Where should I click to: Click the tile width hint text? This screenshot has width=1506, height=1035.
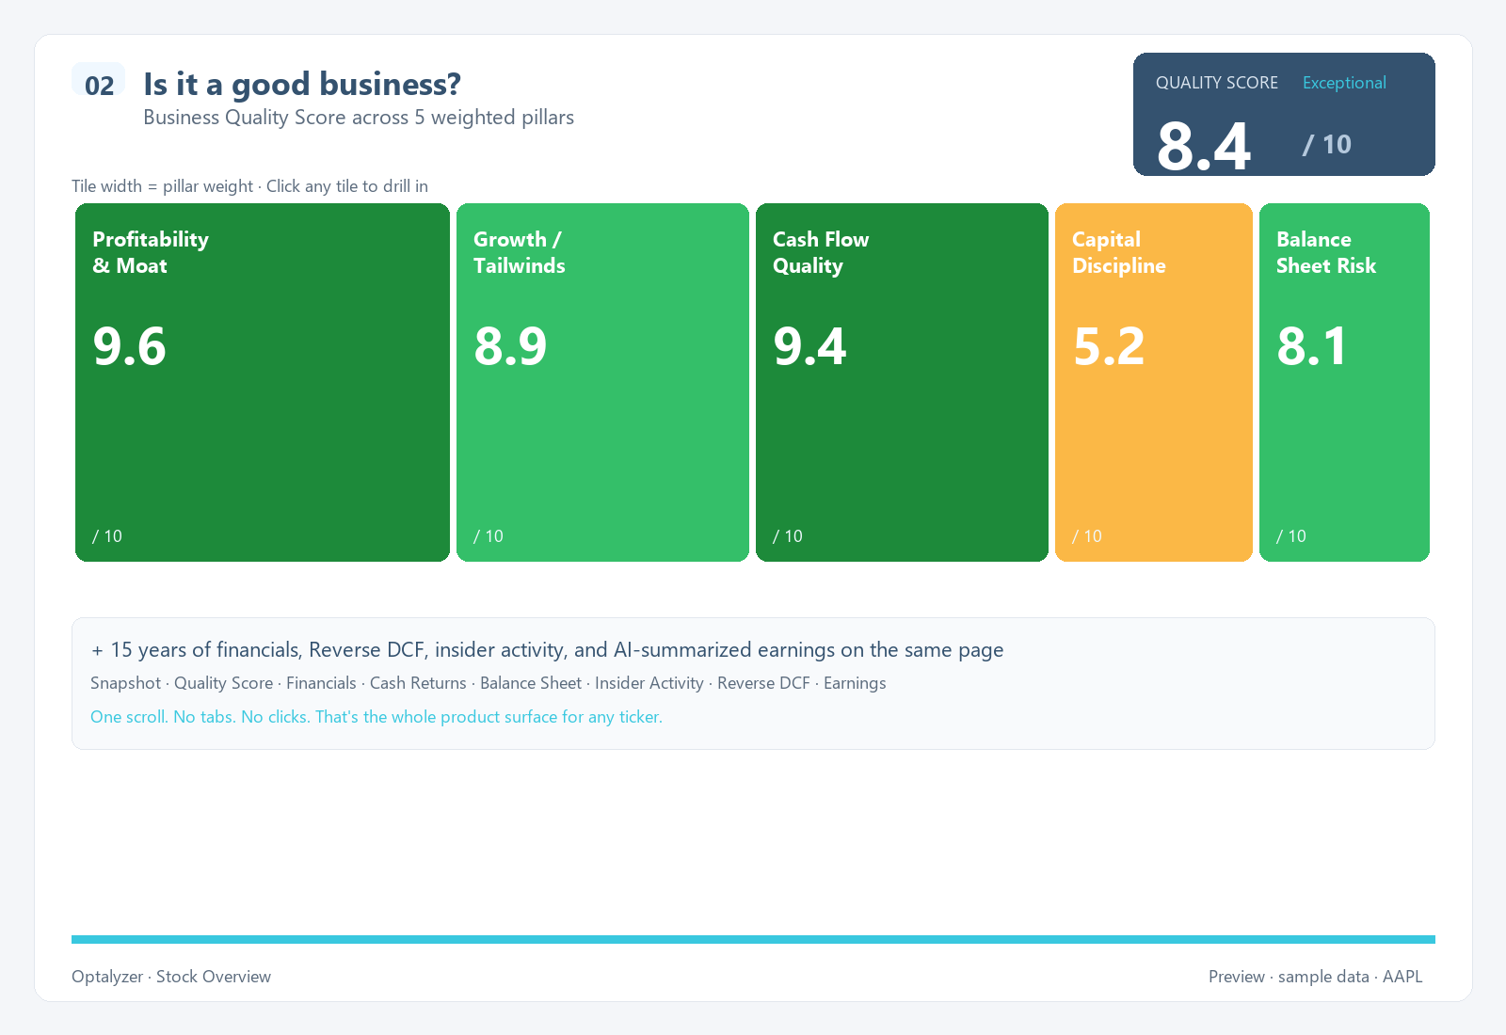coord(249,186)
